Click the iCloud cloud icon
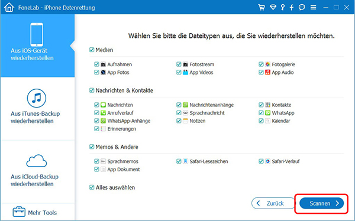The image size is (355, 221). [37, 161]
